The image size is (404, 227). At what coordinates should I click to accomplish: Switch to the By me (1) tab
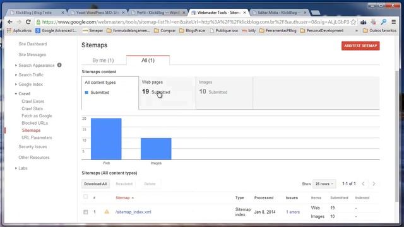pos(103,61)
